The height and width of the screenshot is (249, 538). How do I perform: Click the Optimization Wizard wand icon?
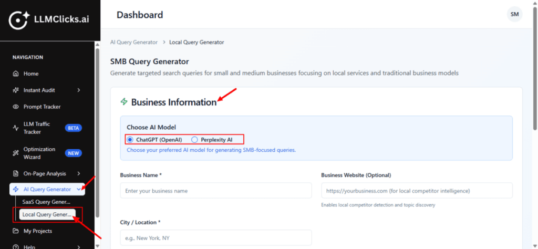click(16, 153)
